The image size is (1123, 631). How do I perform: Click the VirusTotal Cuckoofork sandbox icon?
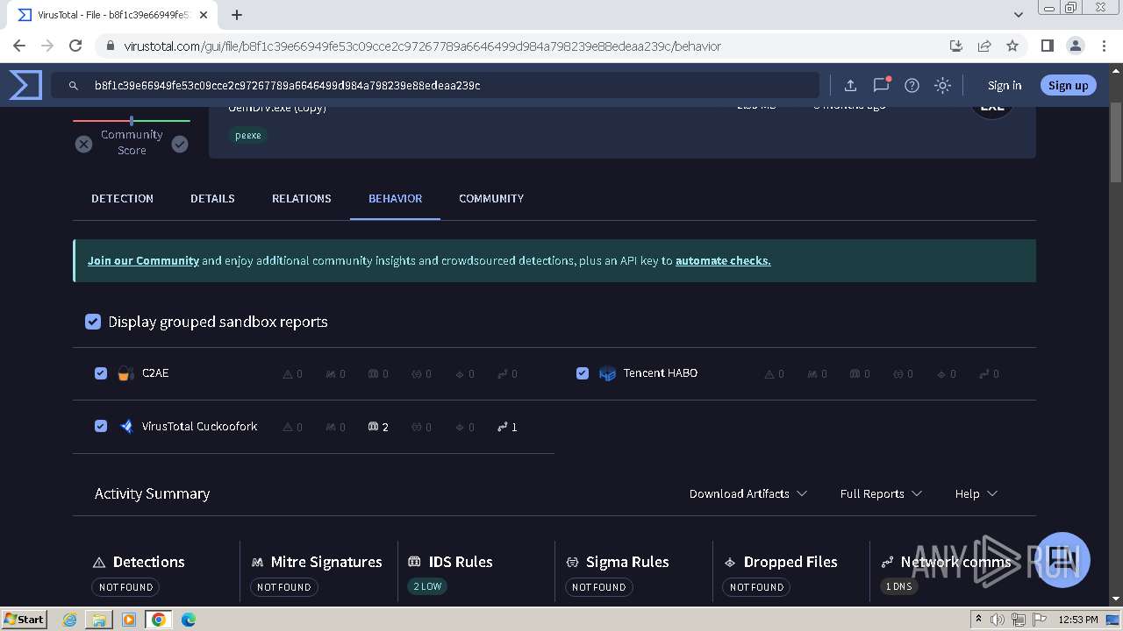pos(126,427)
